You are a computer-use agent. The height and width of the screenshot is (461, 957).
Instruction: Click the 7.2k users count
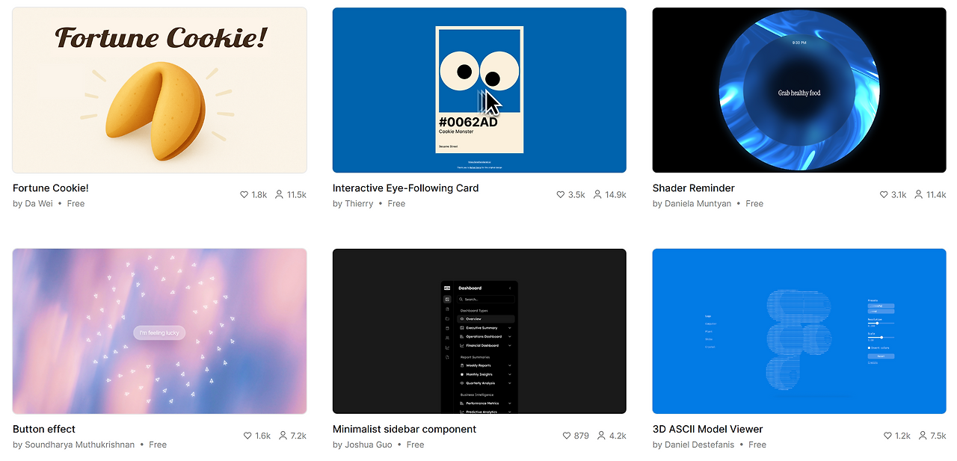coord(299,436)
